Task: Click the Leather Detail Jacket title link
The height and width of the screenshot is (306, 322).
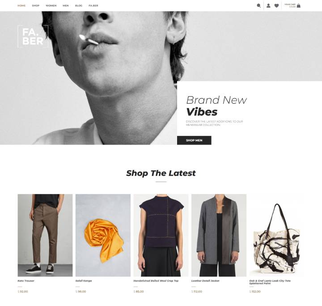Action: click(x=205, y=281)
